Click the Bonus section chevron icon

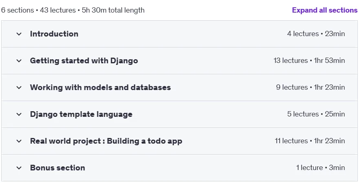[19, 168]
